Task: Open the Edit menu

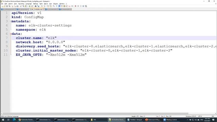Action: coord(6,4)
